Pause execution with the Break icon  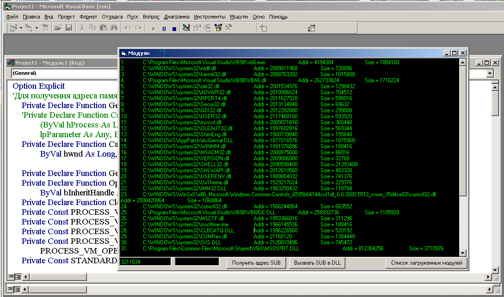pyautogui.click(x=164, y=29)
